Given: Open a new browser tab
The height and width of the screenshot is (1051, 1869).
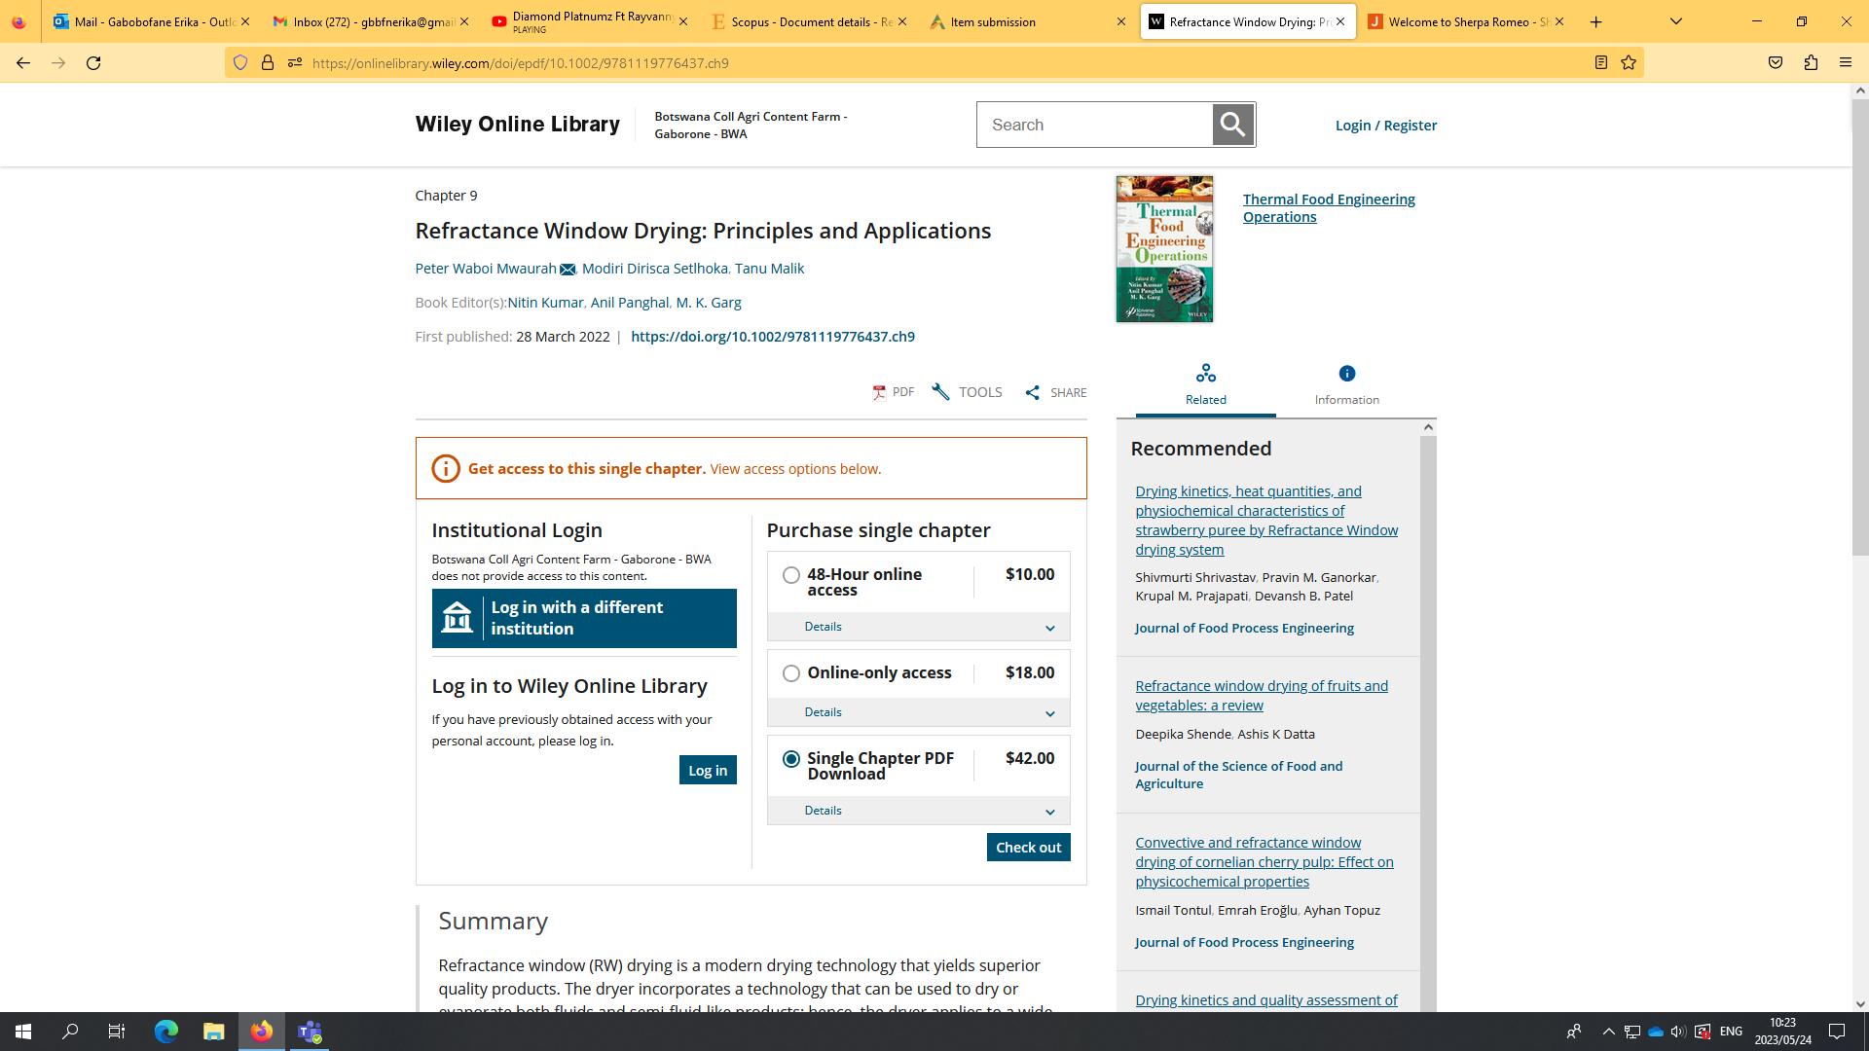Looking at the screenshot, I should click(x=1595, y=21).
